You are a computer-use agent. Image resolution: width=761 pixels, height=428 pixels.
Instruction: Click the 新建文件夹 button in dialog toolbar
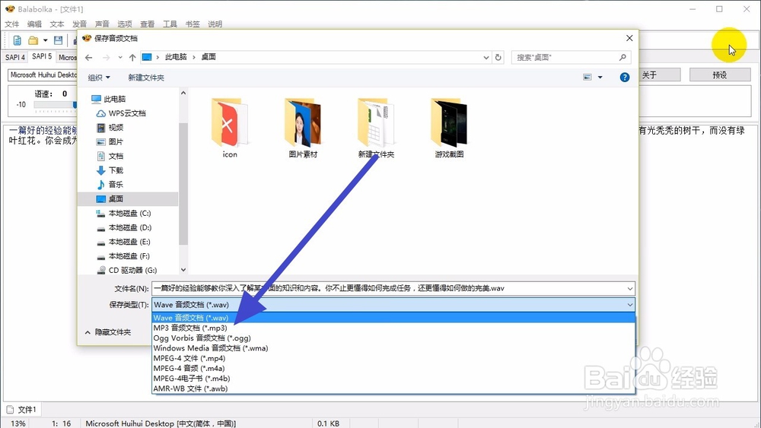coord(146,78)
